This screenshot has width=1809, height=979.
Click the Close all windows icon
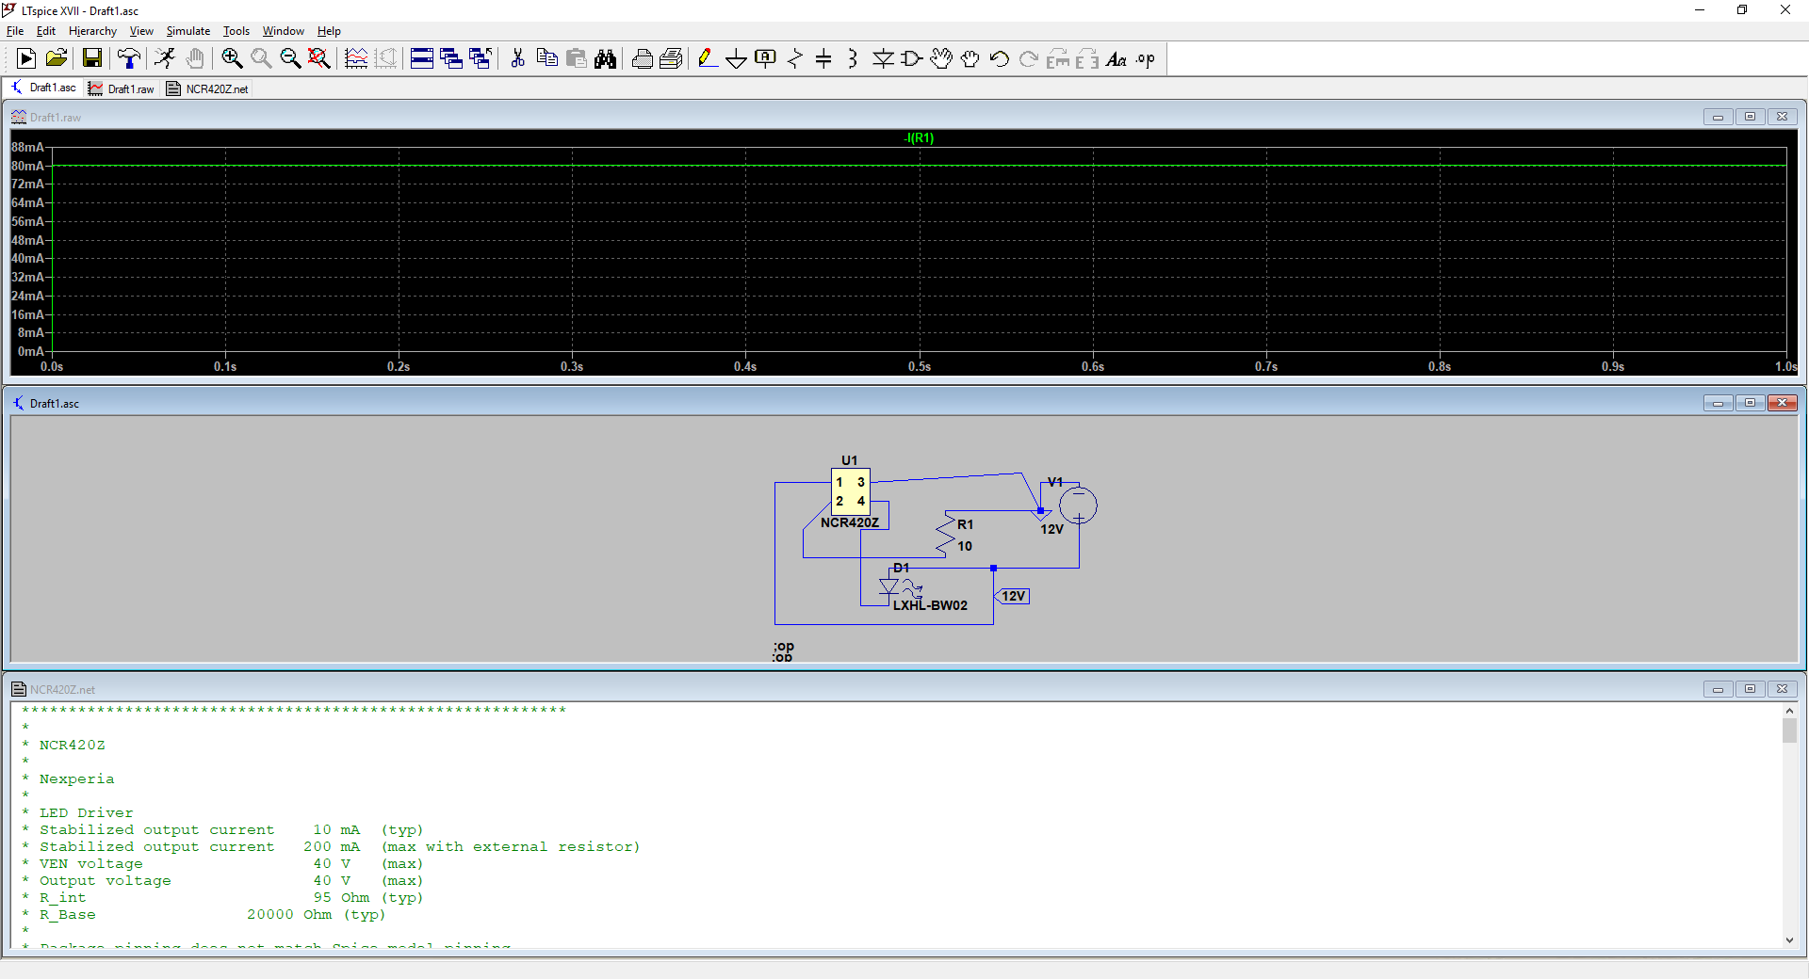click(481, 59)
